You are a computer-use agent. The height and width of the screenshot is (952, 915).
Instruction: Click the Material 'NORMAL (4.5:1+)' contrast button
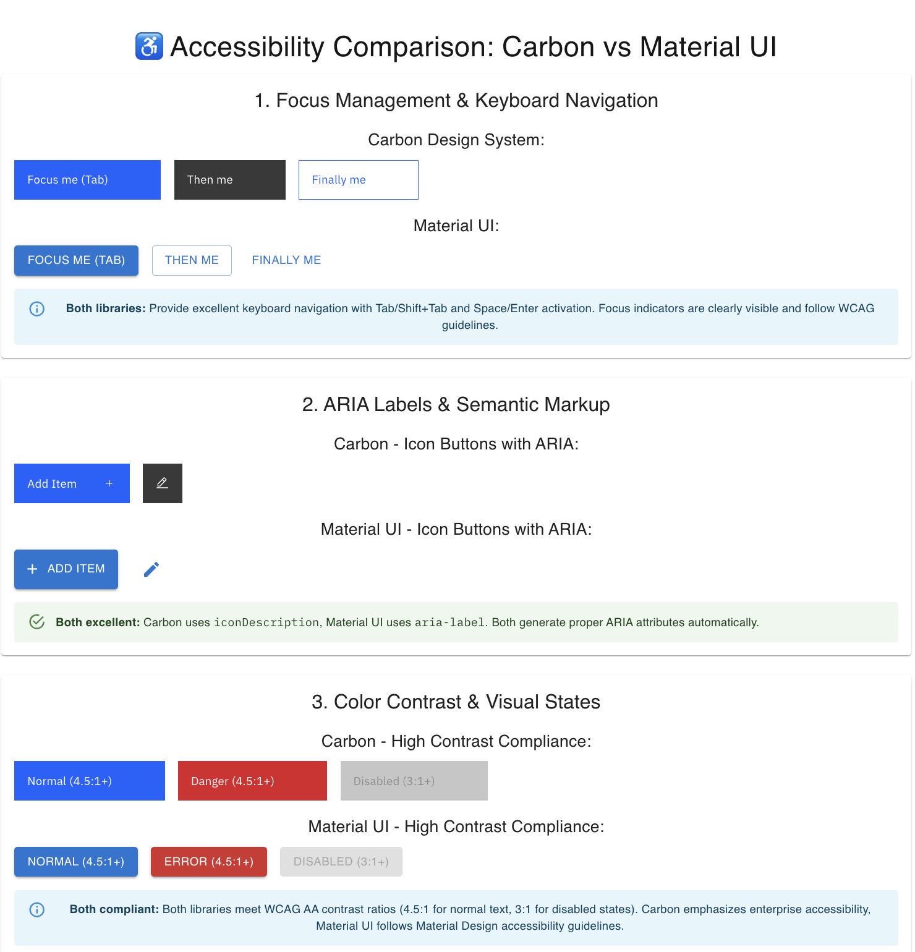click(x=75, y=861)
